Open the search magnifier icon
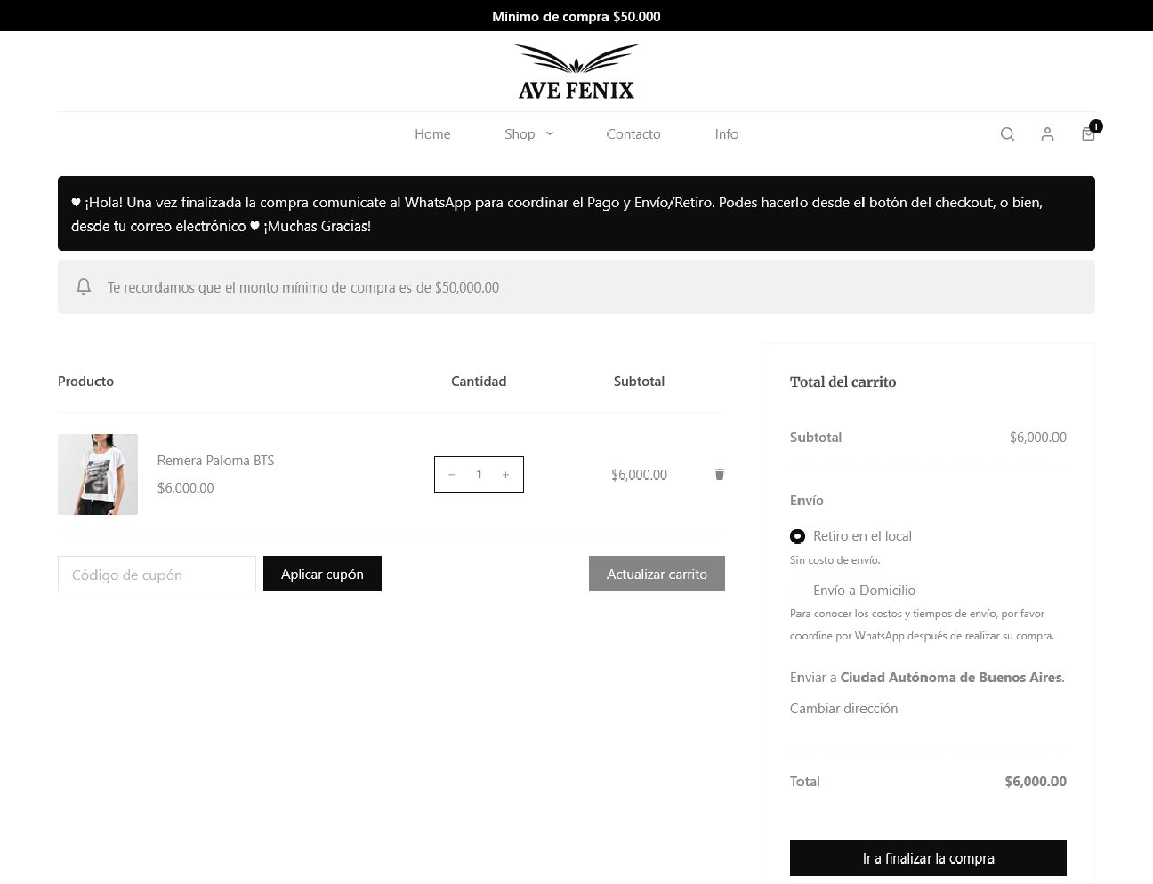This screenshot has height=884, width=1153. [1007, 134]
